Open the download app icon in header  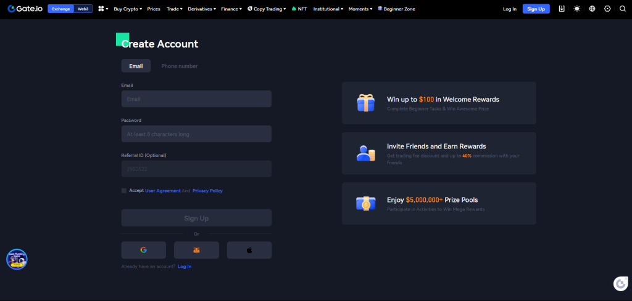(562, 9)
